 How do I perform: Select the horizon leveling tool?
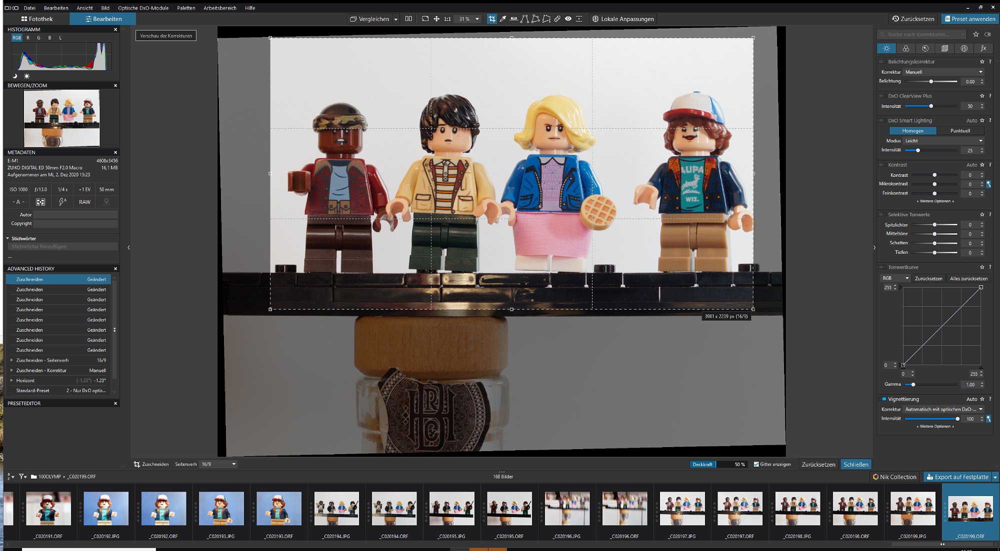[x=513, y=19]
